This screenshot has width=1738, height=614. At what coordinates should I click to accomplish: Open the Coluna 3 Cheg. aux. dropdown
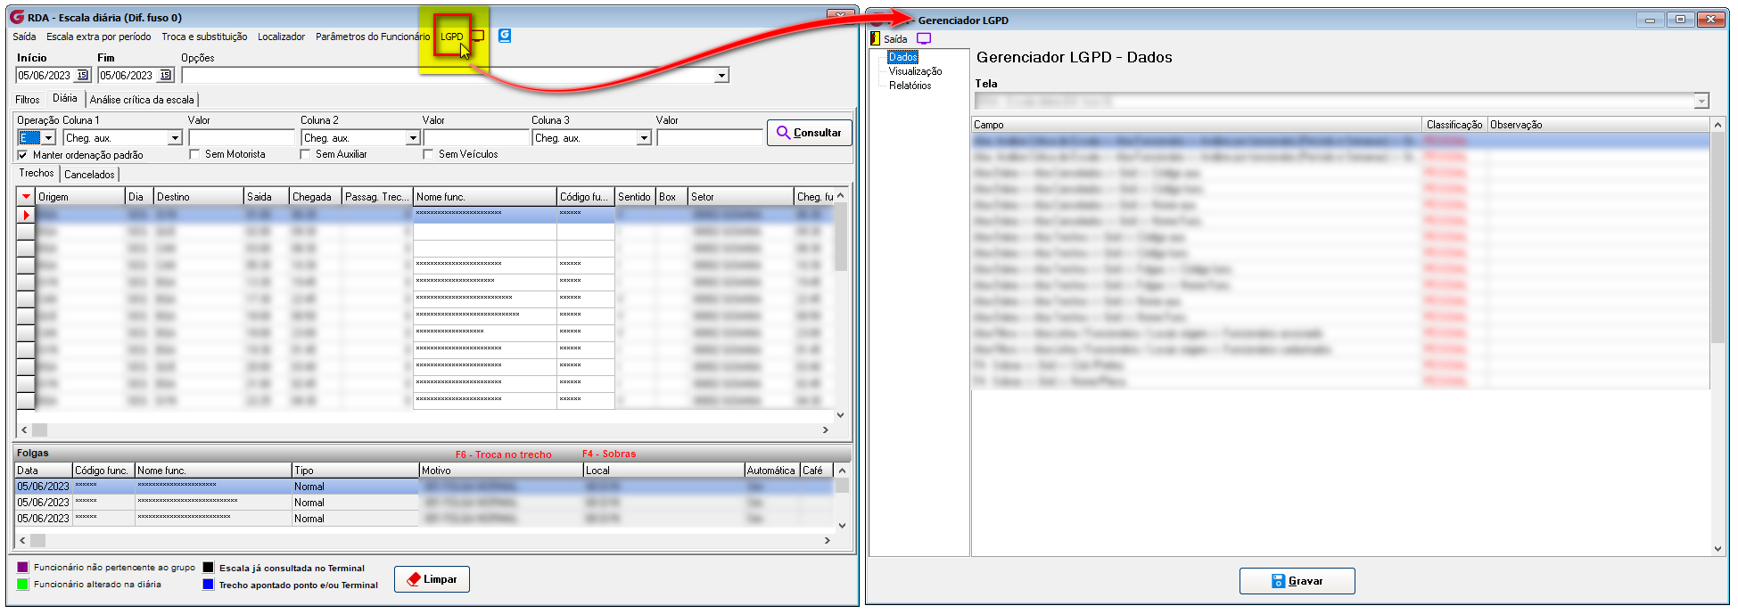point(644,138)
